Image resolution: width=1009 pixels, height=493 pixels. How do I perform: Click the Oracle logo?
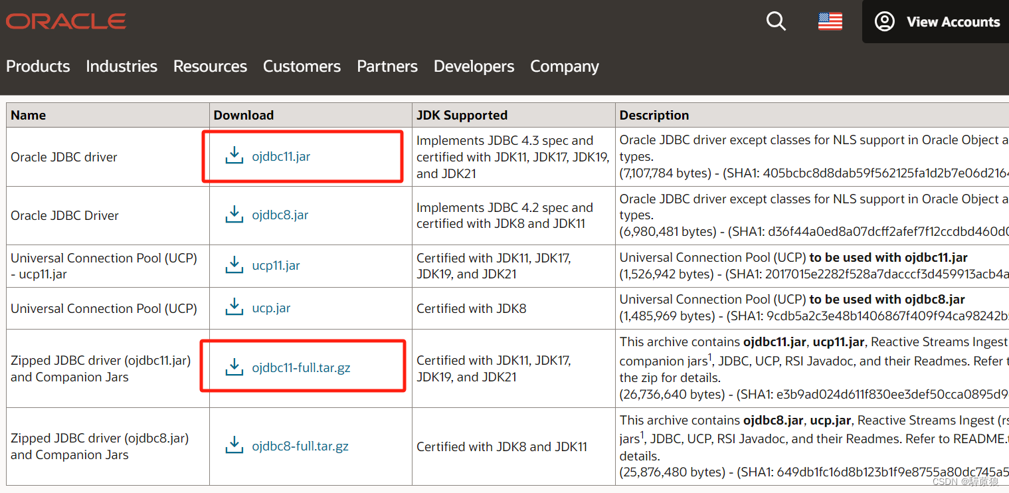pos(66,21)
